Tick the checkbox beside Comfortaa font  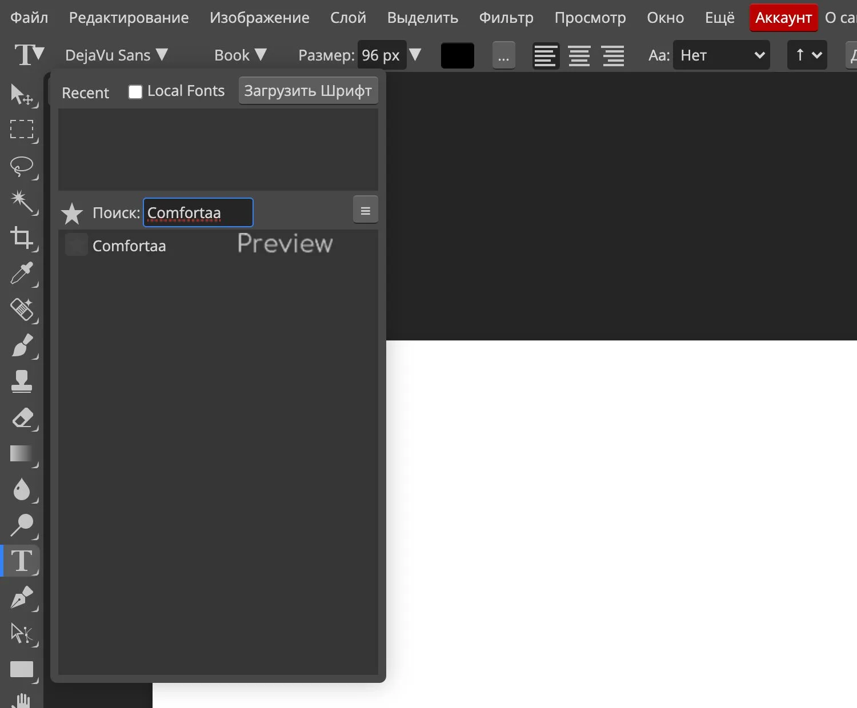pos(76,245)
